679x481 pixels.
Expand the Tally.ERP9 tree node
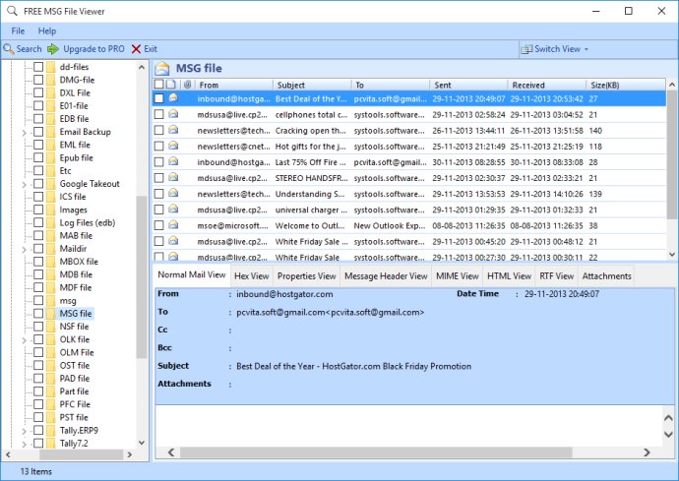click(x=24, y=431)
